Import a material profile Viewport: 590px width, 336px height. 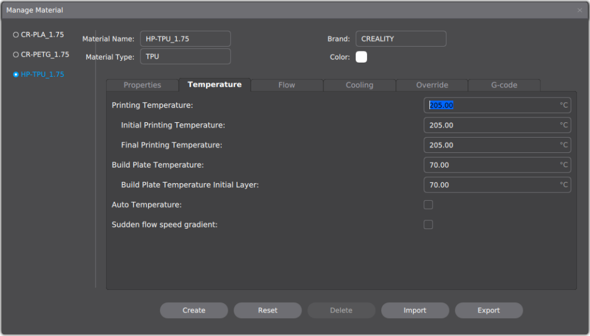coord(415,311)
